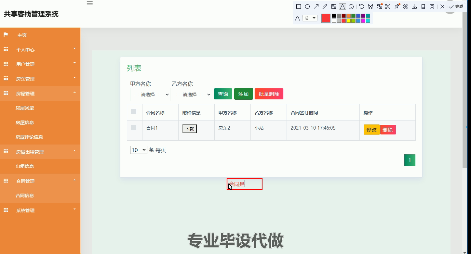Pick the purple color swatch
This screenshot has height=254, width=471.
tap(363, 16)
